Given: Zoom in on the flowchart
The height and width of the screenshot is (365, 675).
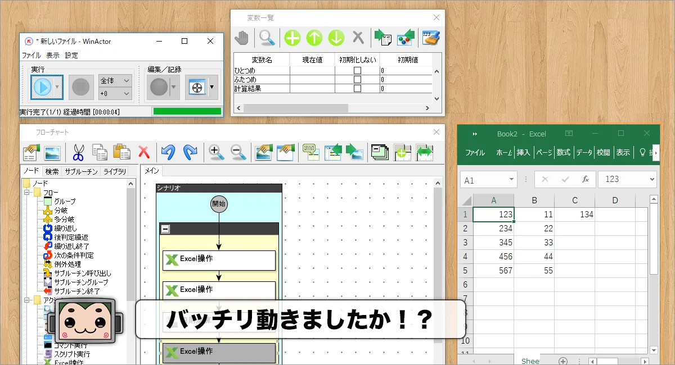Looking at the screenshot, I should coord(215,152).
